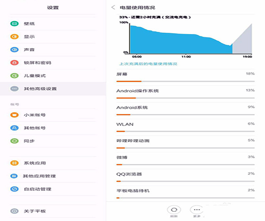Open the more (更多) options button
The height and width of the screenshot is (221, 265).
196,210
